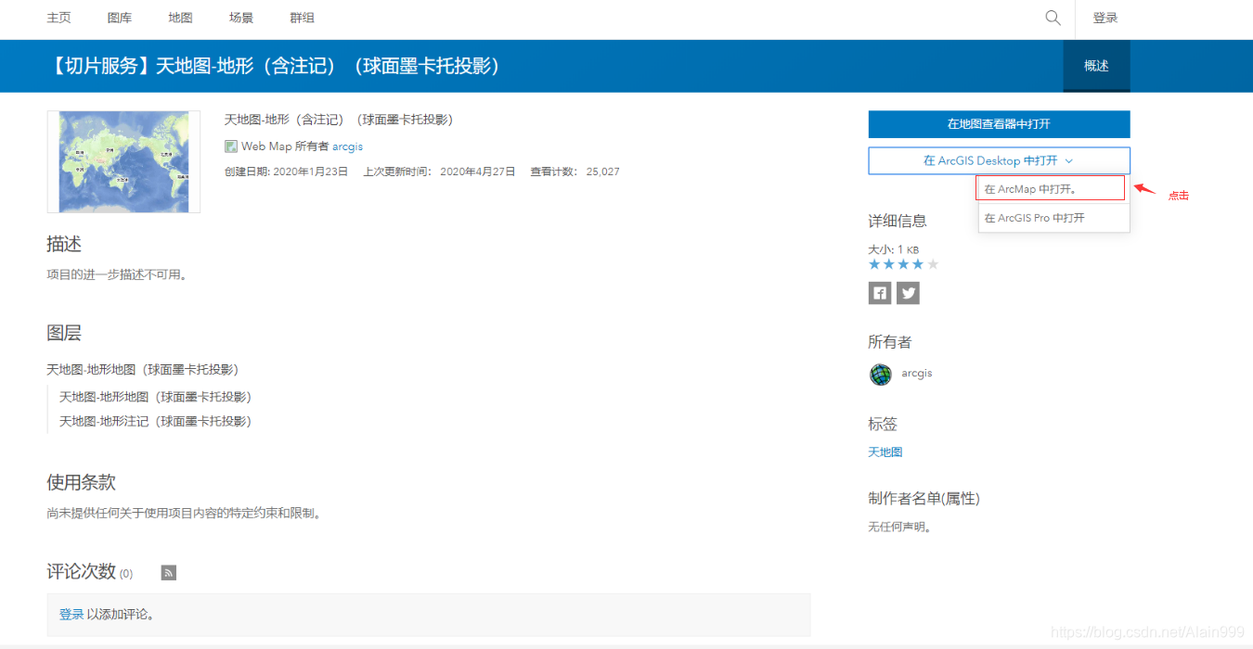This screenshot has height=649, width=1253.
Task: Click 登录 at the top right
Action: coord(1105,18)
